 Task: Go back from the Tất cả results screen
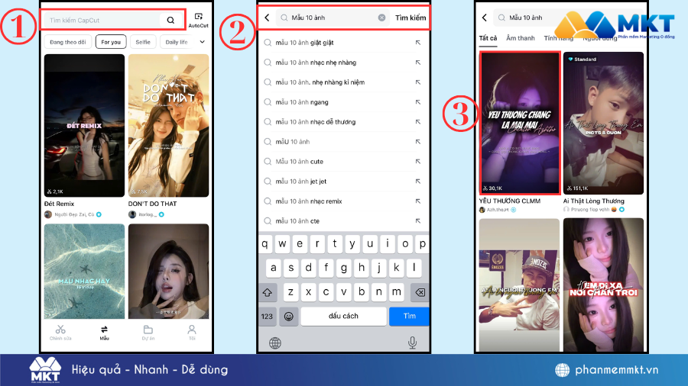pos(485,18)
